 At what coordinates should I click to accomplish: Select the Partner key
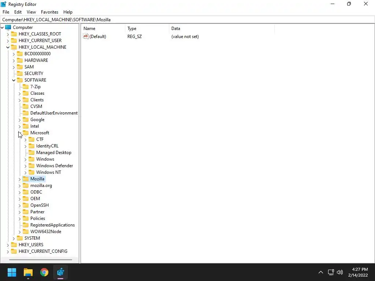click(x=37, y=212)
